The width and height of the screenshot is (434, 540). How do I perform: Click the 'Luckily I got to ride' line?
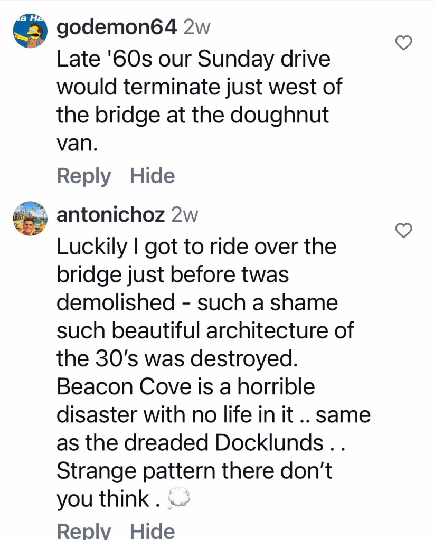196,247
